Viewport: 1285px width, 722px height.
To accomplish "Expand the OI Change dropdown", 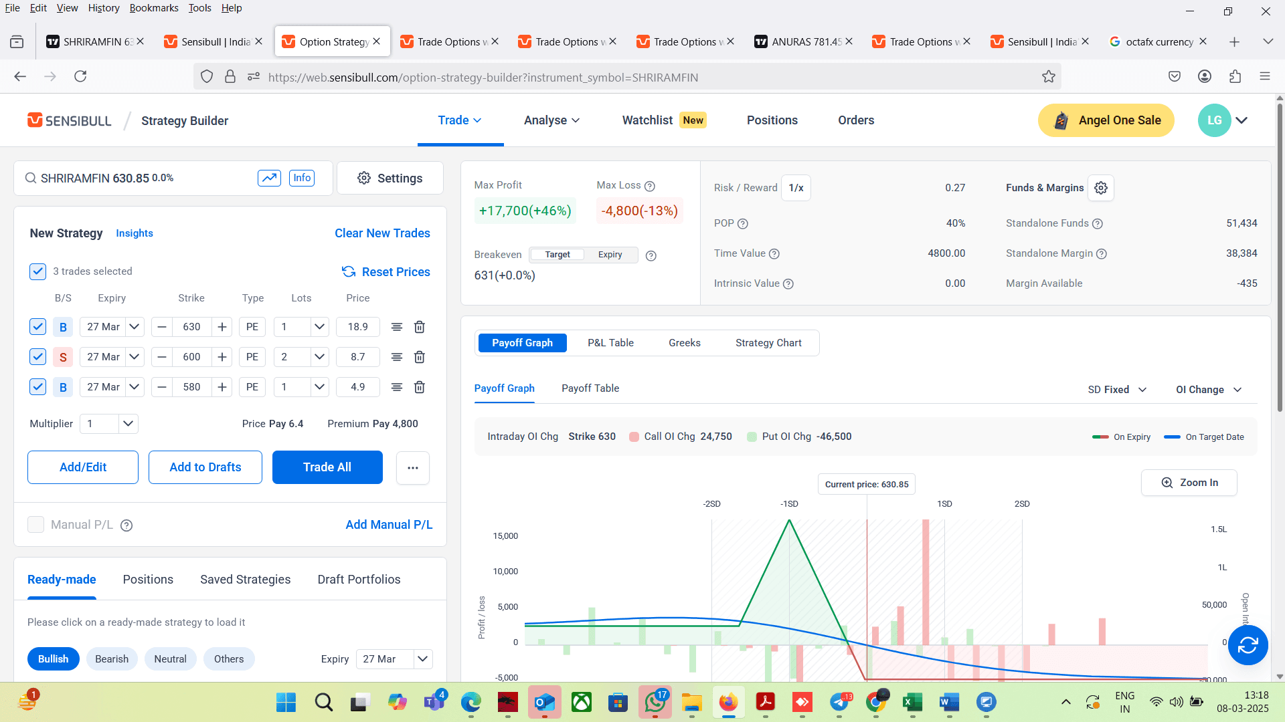I will [1209, 390].
